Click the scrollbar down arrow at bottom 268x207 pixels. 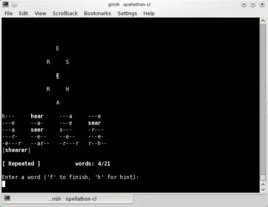(263, 190)
